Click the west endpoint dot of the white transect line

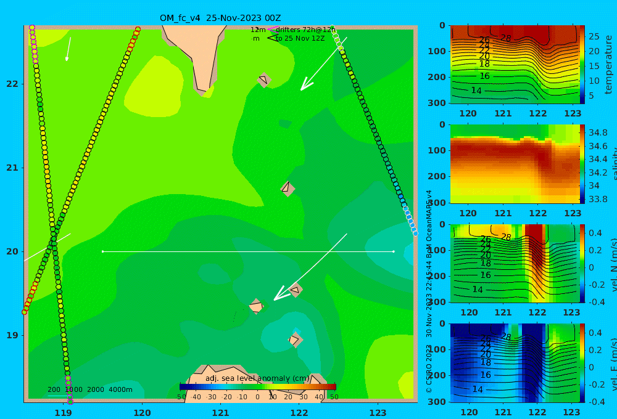click(102, 251)
